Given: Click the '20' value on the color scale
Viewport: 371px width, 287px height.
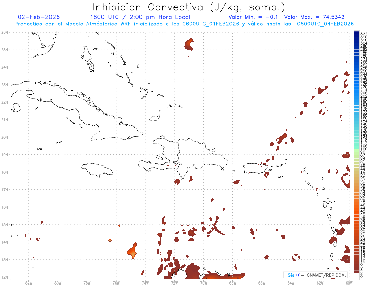Looking at the screenshot, I should (363, 246).
